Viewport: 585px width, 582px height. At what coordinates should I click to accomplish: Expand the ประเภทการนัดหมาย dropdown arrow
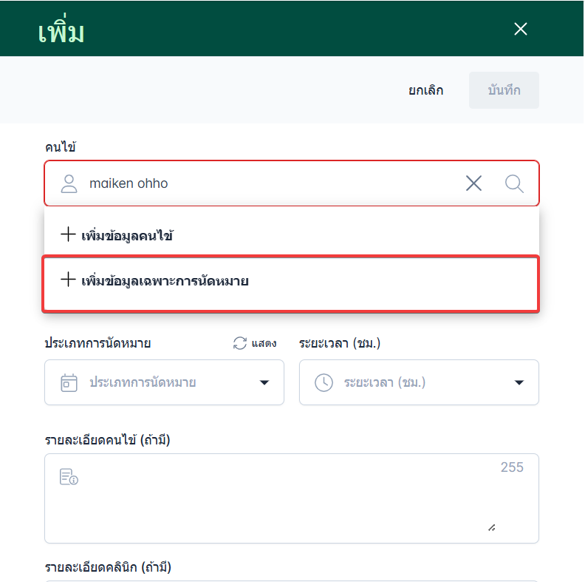pyautogui.click(x=264, y=382)
